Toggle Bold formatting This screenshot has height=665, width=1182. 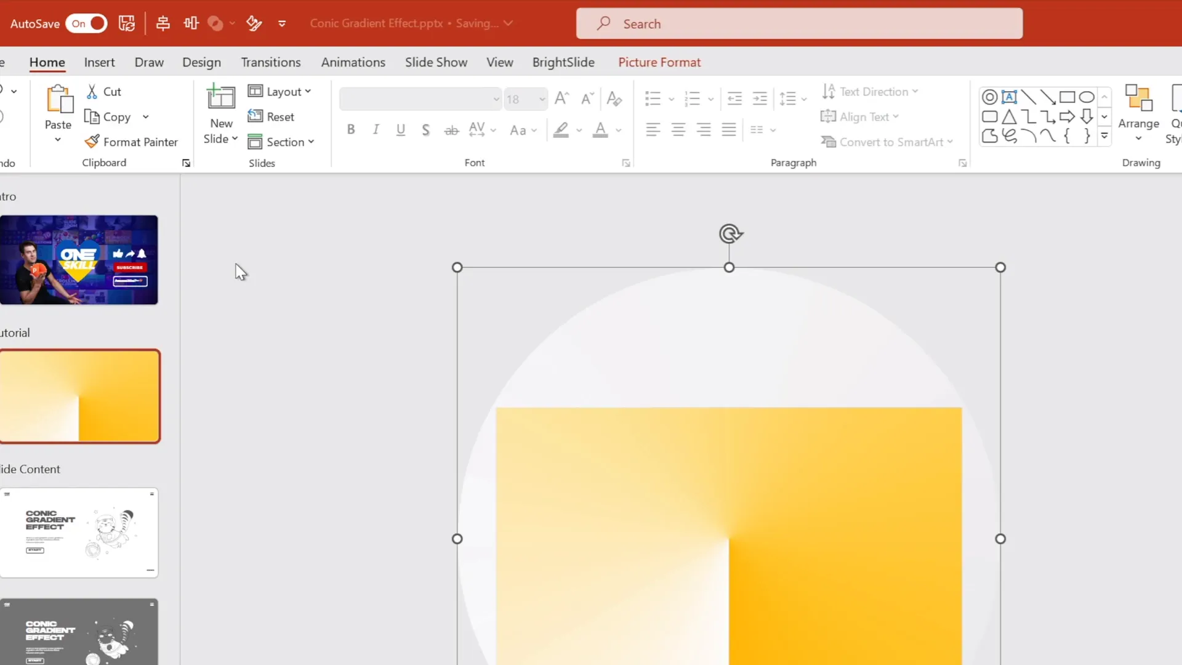click(351, 130)
